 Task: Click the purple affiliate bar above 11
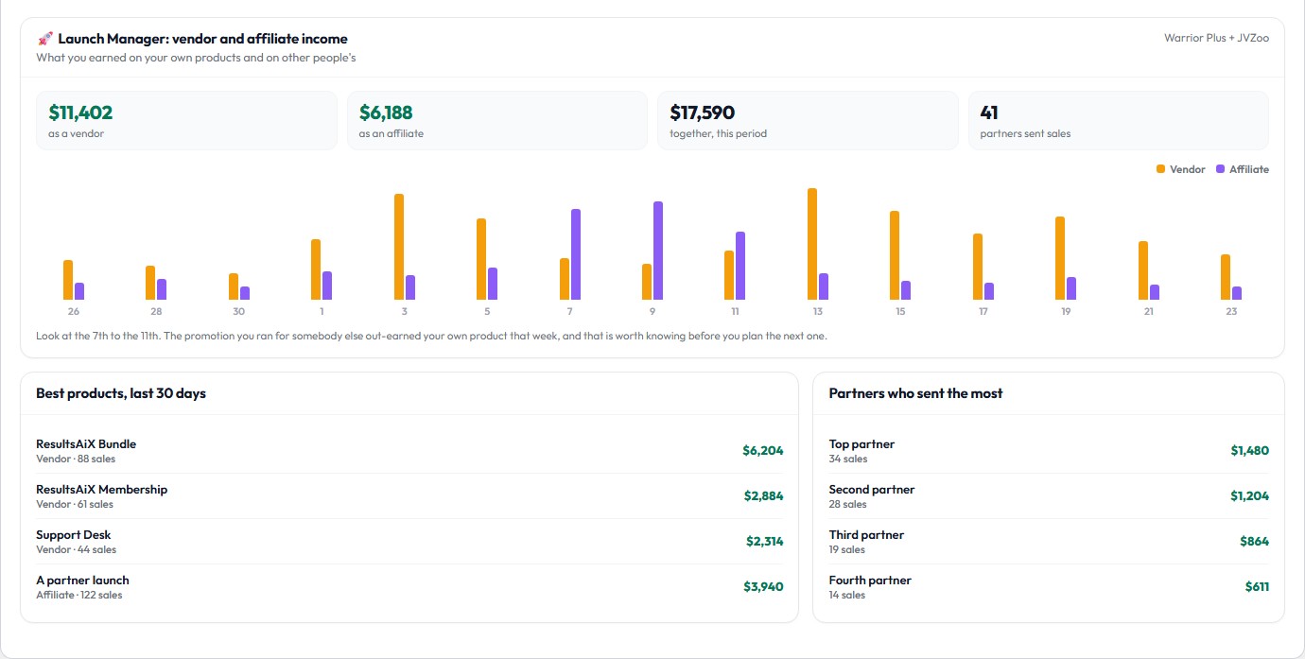click(x=740, y=266)
